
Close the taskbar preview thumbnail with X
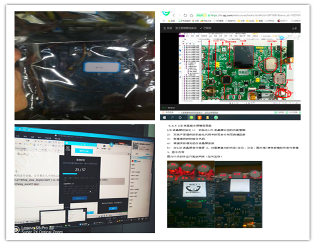click(85, 210)
